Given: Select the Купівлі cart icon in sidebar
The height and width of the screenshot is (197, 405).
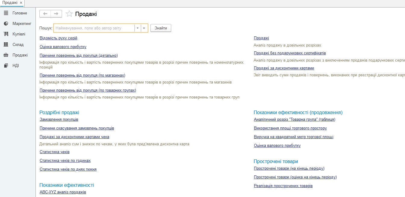Looking at the screenshot, I should 6,34.
